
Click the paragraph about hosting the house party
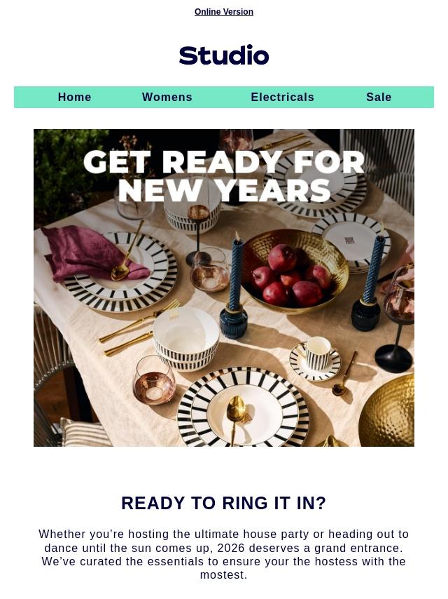pyautogui.click(x=224, y=554)
